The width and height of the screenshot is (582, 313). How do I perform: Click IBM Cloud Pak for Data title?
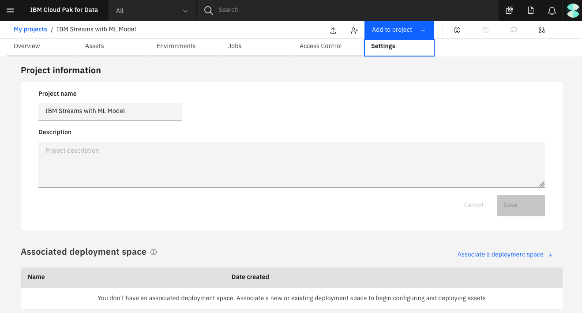64,10
